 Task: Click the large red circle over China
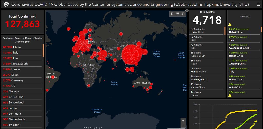[x=132, y=54]
